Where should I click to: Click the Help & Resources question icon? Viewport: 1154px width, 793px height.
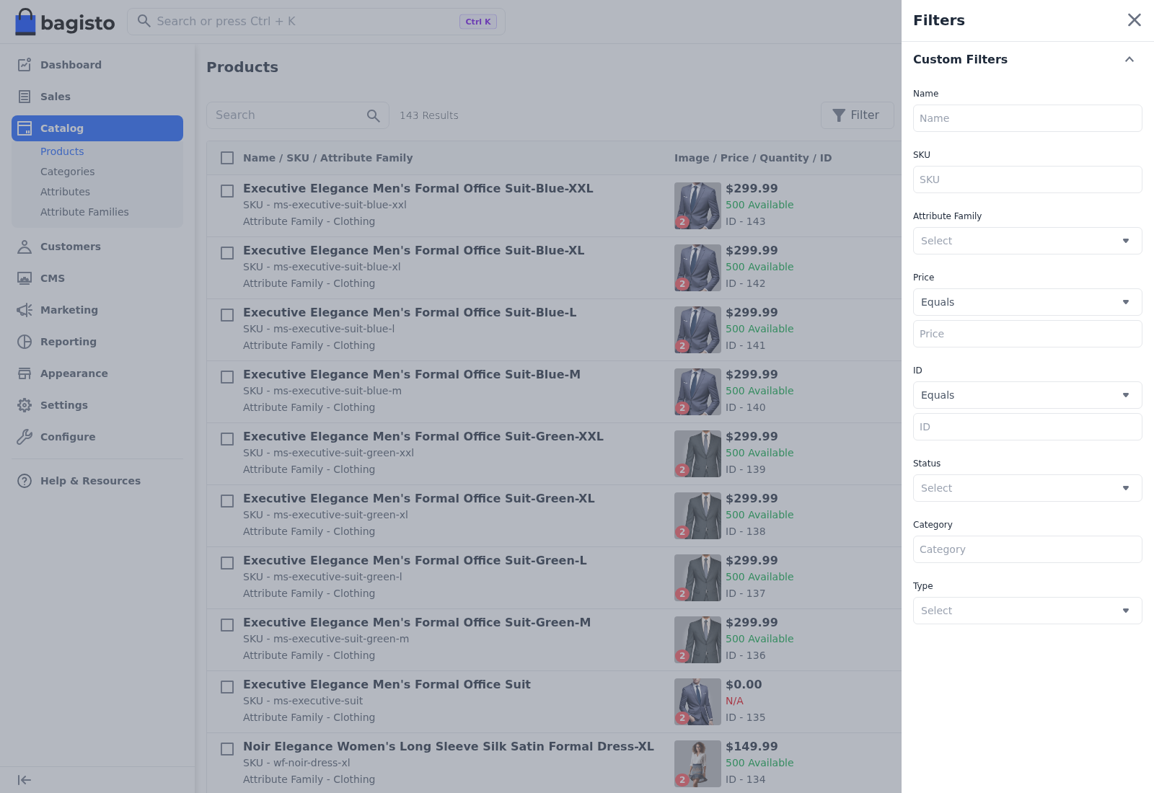coord(25,481)
